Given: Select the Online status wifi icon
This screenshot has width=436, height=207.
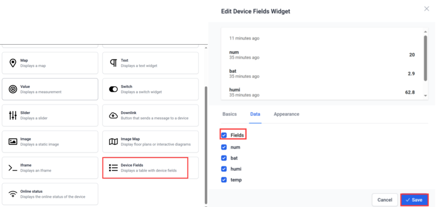Looking at the screenshot, I should (13, 194).
